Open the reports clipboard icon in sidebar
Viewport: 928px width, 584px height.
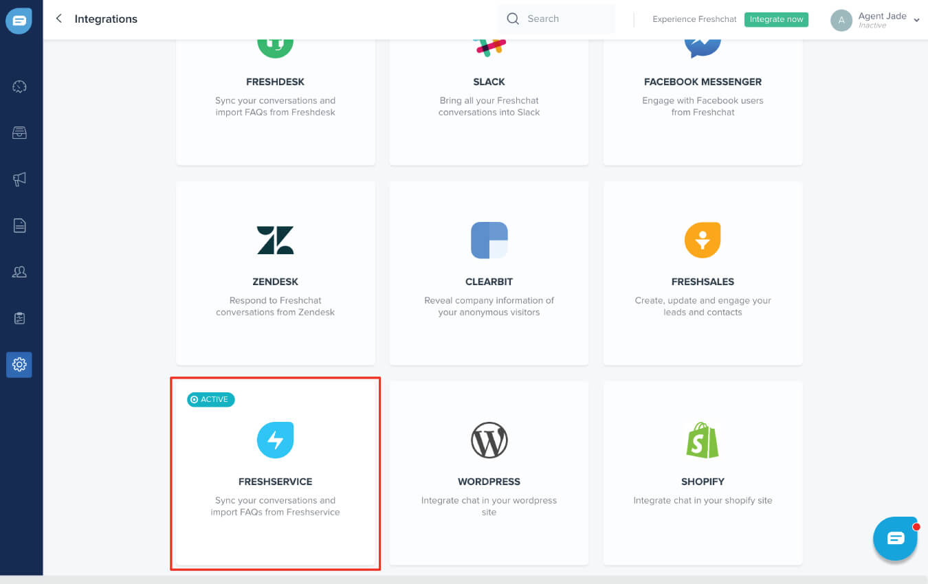(19, 318)
